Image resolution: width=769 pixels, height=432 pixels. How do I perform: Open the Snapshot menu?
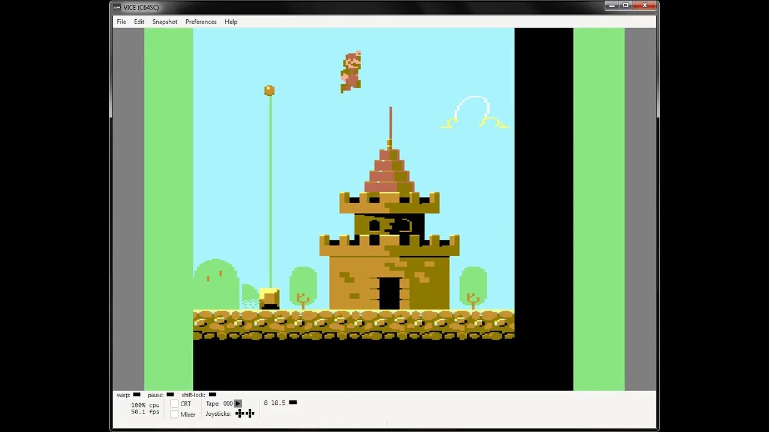165,22
